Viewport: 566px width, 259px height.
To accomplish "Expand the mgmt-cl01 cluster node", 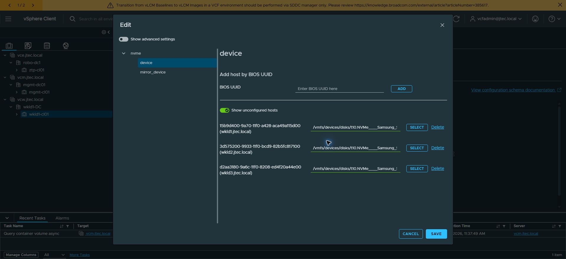I will tap(17, 92).
